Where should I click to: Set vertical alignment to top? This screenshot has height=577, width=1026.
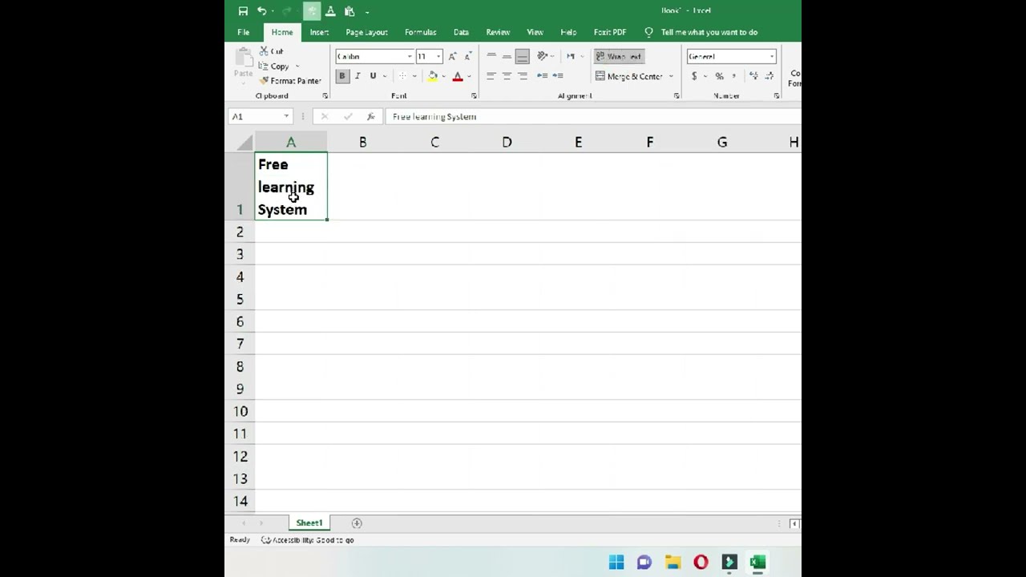click(491, 56)
